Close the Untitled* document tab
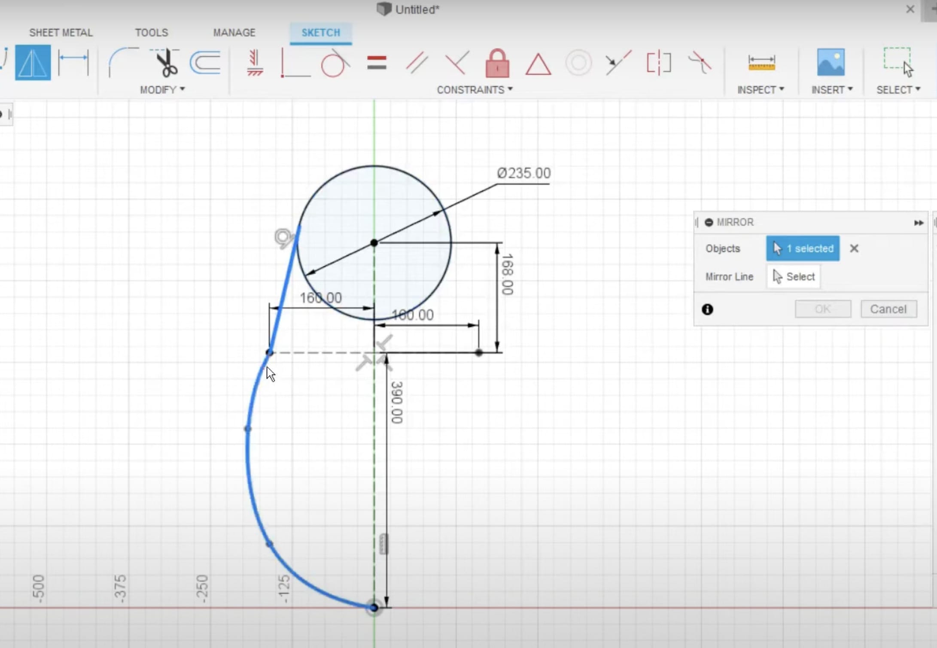Image resolution: width=937 pixels, height=648 pixels. coord(910,9)
